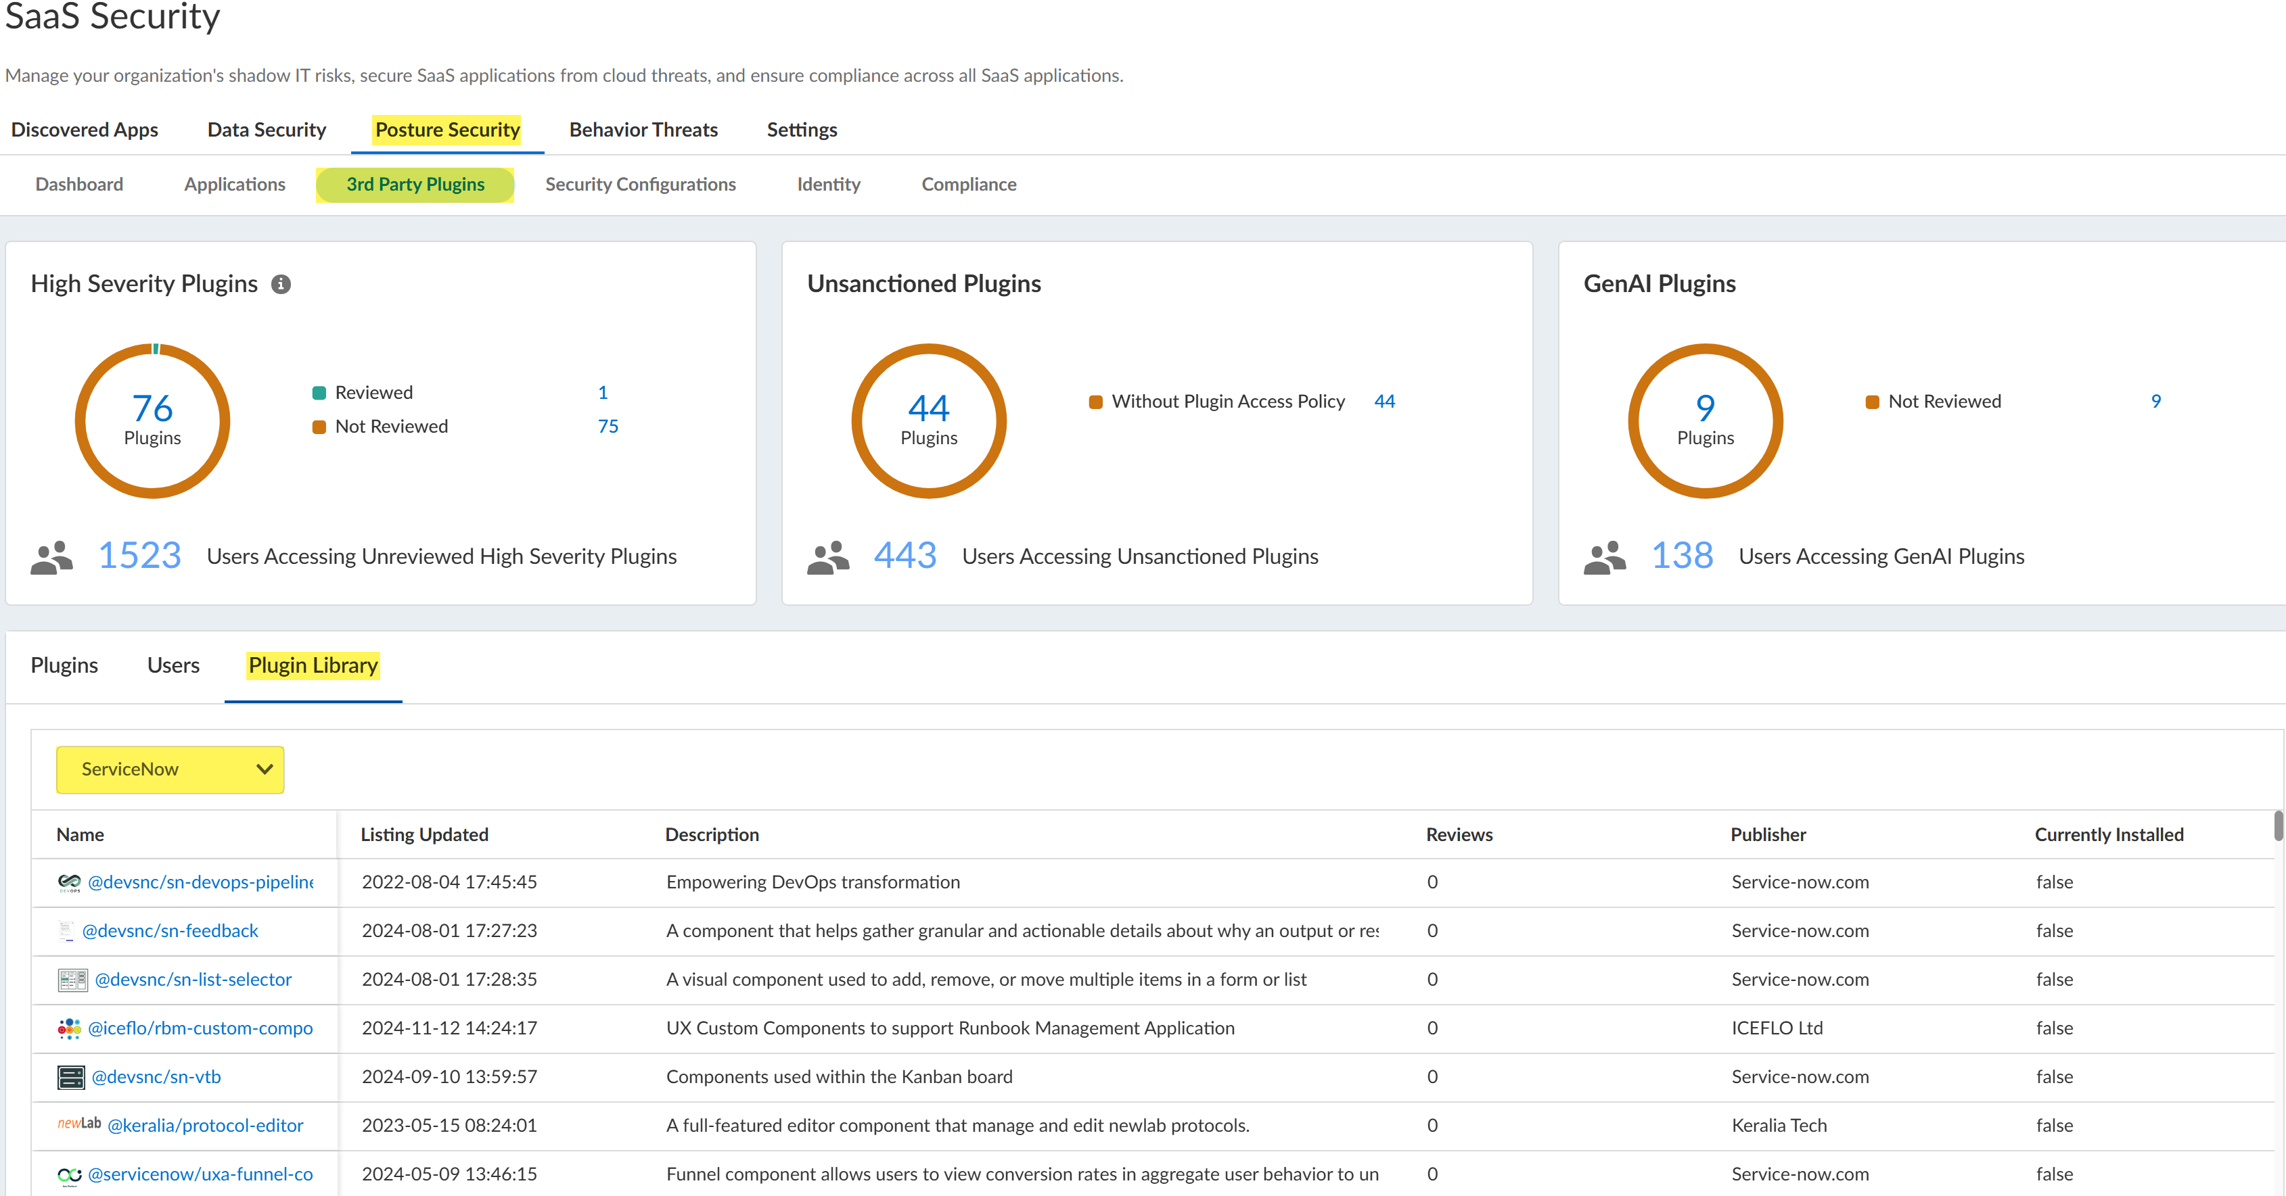Click the orange Not Reviewed legend swatch

pyautogui.click(x=319, y=427)
